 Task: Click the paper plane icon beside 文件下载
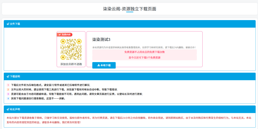pyautogui.click(x=8, y=24)
